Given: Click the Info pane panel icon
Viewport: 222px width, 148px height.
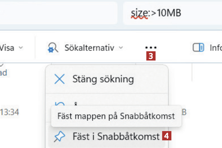Looking at the screenshot, I should [x=199, y=48].
